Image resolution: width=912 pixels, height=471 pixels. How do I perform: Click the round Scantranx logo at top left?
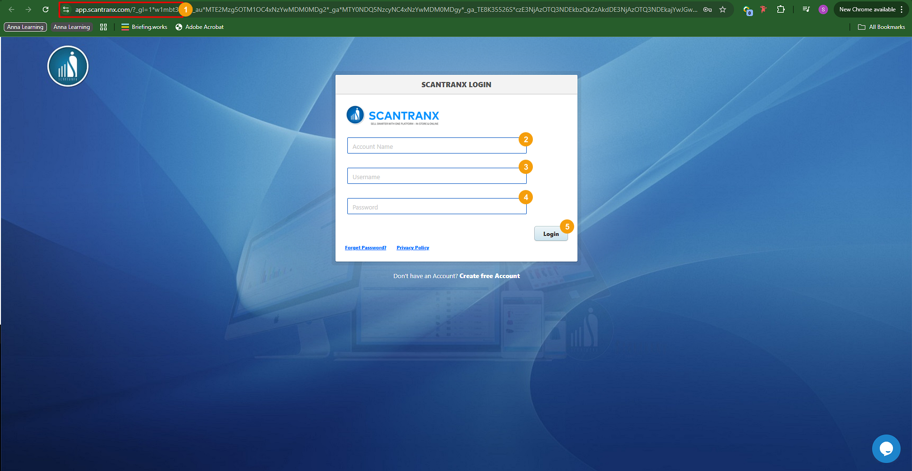coord(68,66)
